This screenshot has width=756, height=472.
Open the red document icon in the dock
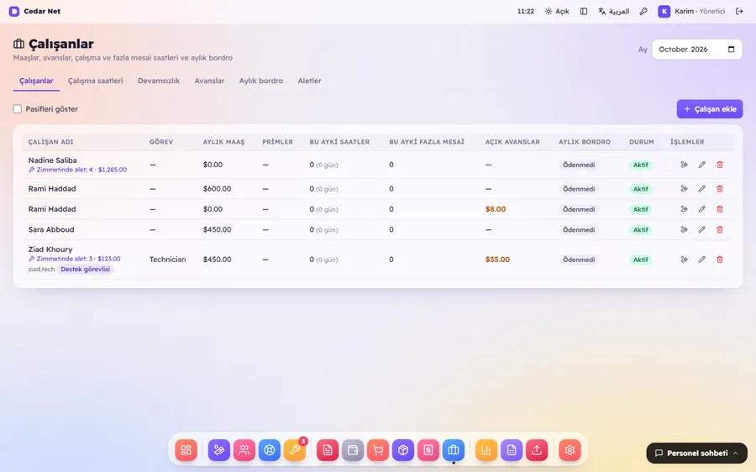coord(328,450)
